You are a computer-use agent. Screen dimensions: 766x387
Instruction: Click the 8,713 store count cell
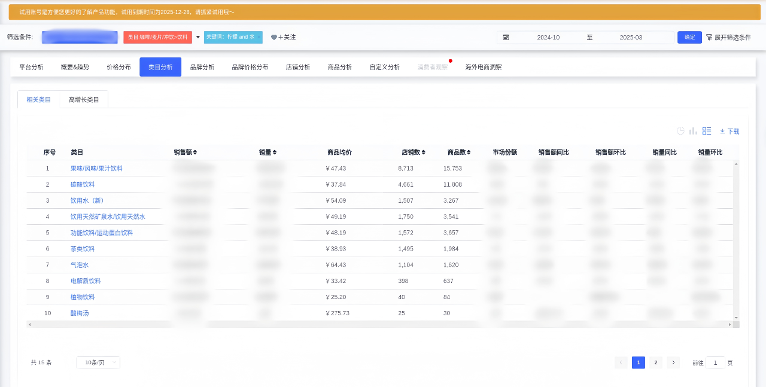point(406,169)
